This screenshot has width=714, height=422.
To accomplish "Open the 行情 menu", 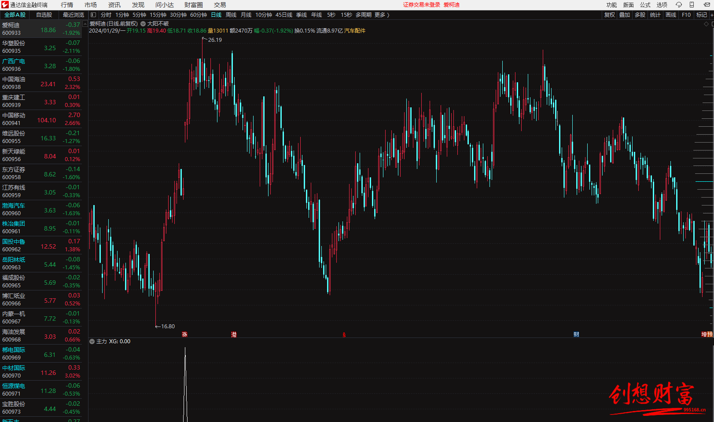I will [67, 5].
